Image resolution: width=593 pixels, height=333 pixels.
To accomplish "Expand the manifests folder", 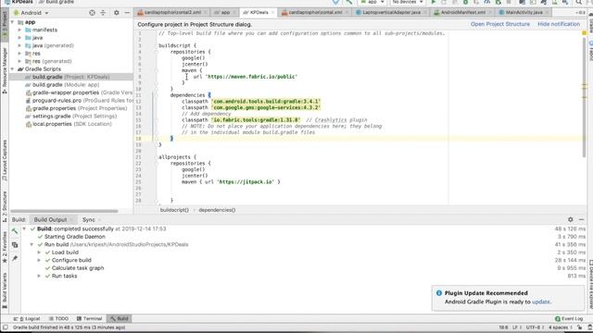I will (x=19, y=30).
